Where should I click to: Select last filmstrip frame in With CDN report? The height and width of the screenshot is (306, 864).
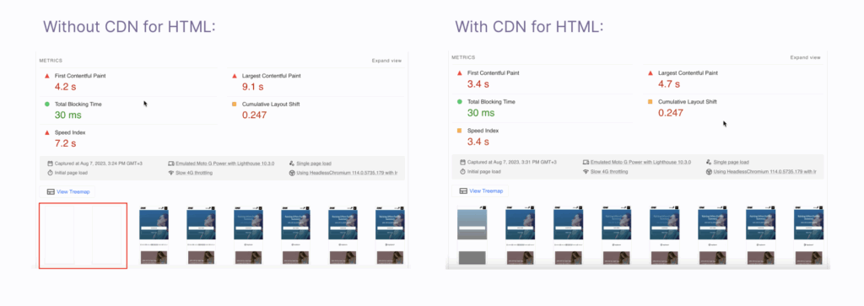(x=808, y=235)
